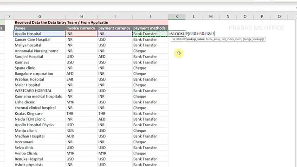Click the 'Received Data the Data Entry Team' title cell
Image resolution: width=297 pixels, height=167 pixels.
(x=91, y=22)
